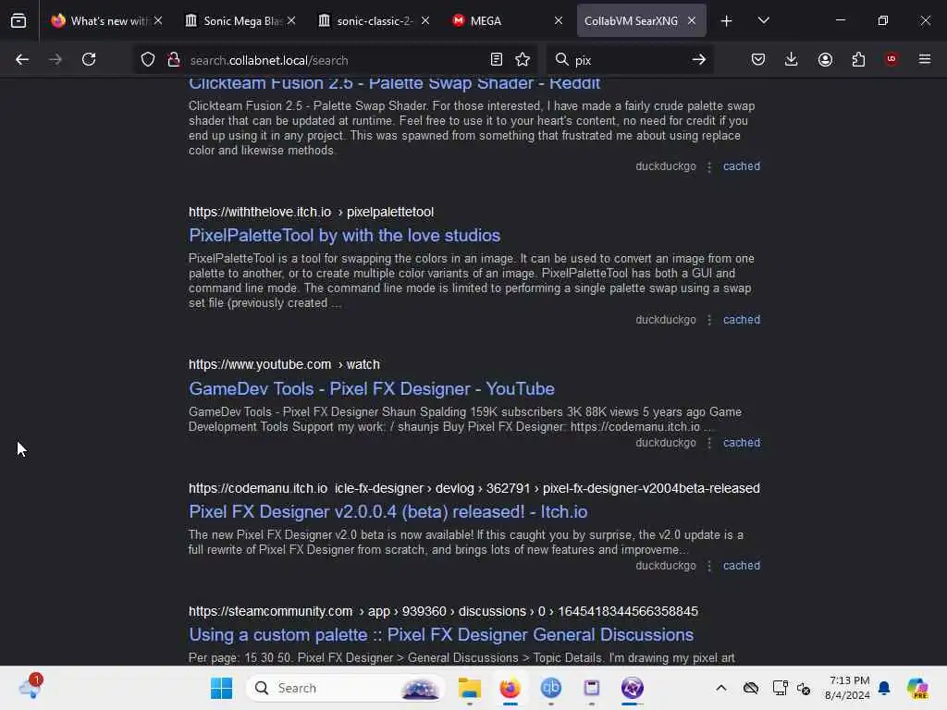This screenshot has height=710, width=947.
Task: Expand options dots for YouTube result
Action: 709,443
